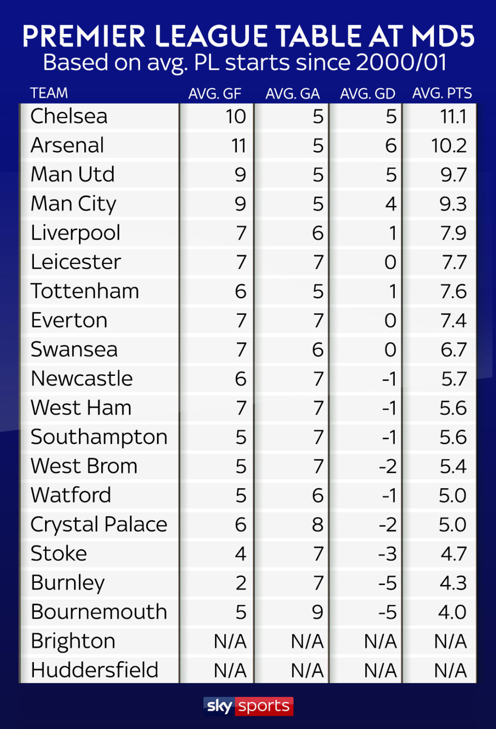Click the Premier League Table title

[x=248, y=37]
